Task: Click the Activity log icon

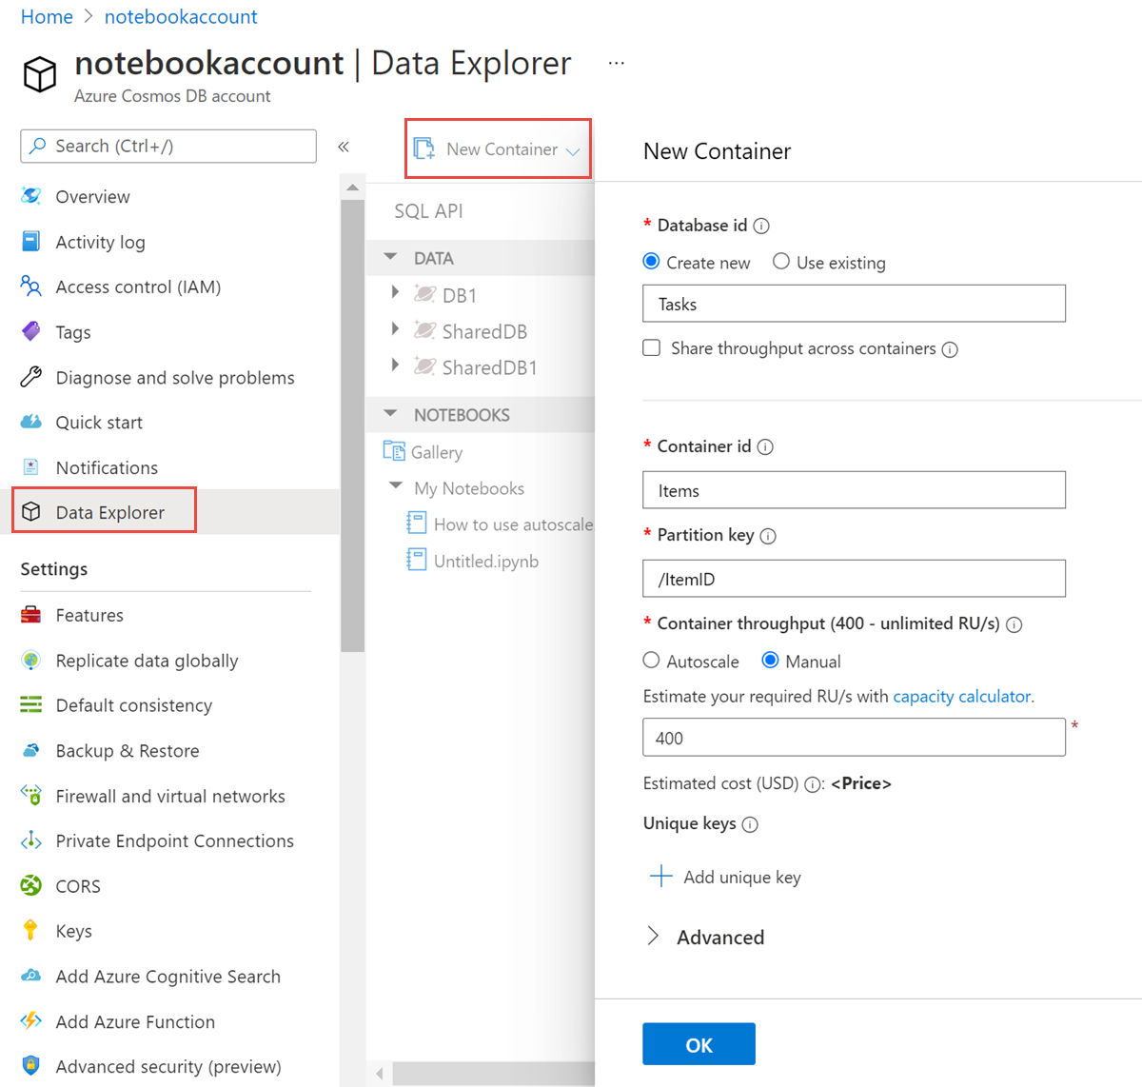Action: (x=31, y=241)
